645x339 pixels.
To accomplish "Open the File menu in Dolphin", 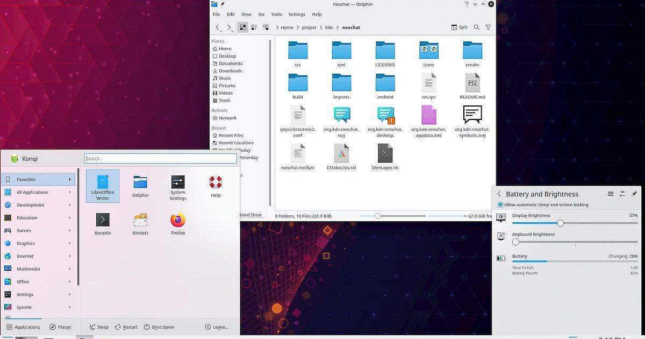I will (x=216, y=15).
